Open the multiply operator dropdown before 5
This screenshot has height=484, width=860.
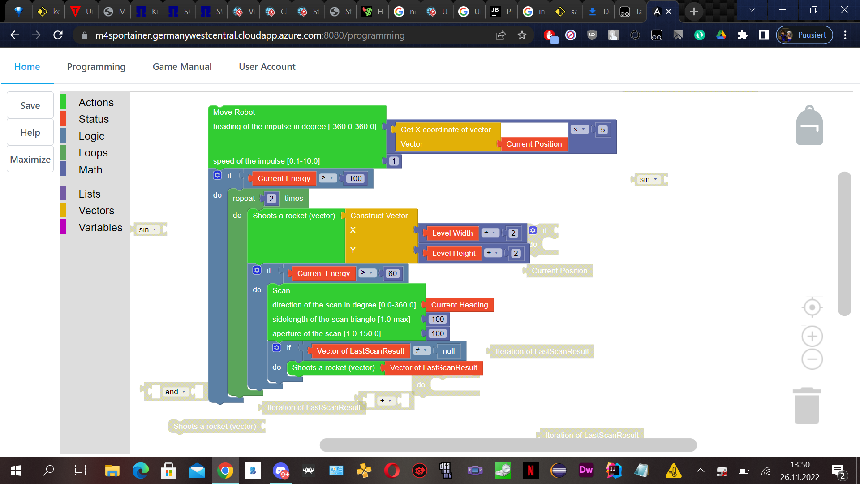coord(579,130)
